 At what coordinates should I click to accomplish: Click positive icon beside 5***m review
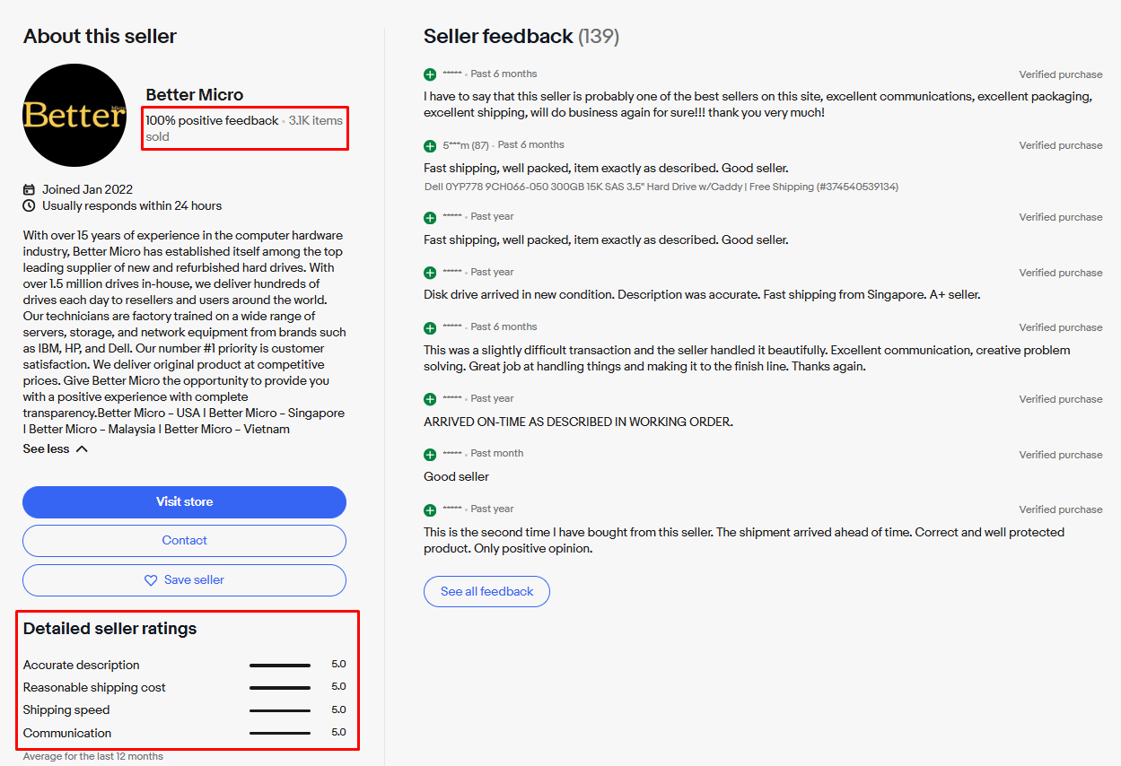(430, 145)
